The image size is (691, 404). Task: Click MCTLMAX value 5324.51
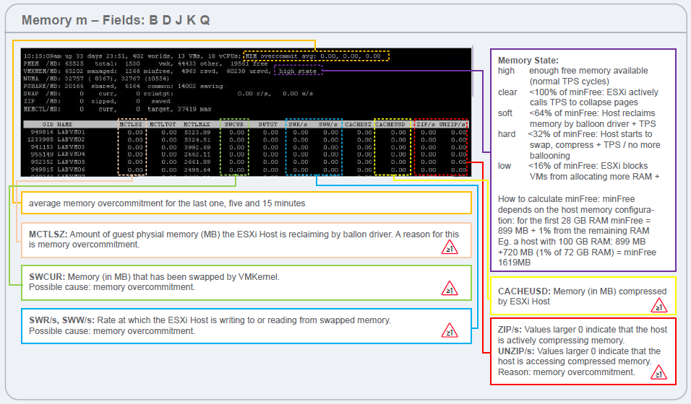coord(197,139)
